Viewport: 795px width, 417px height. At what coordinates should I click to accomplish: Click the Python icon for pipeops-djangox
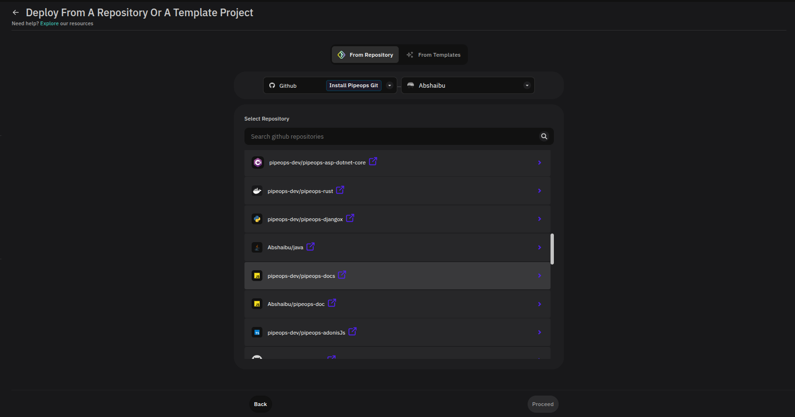click(257, 219)
